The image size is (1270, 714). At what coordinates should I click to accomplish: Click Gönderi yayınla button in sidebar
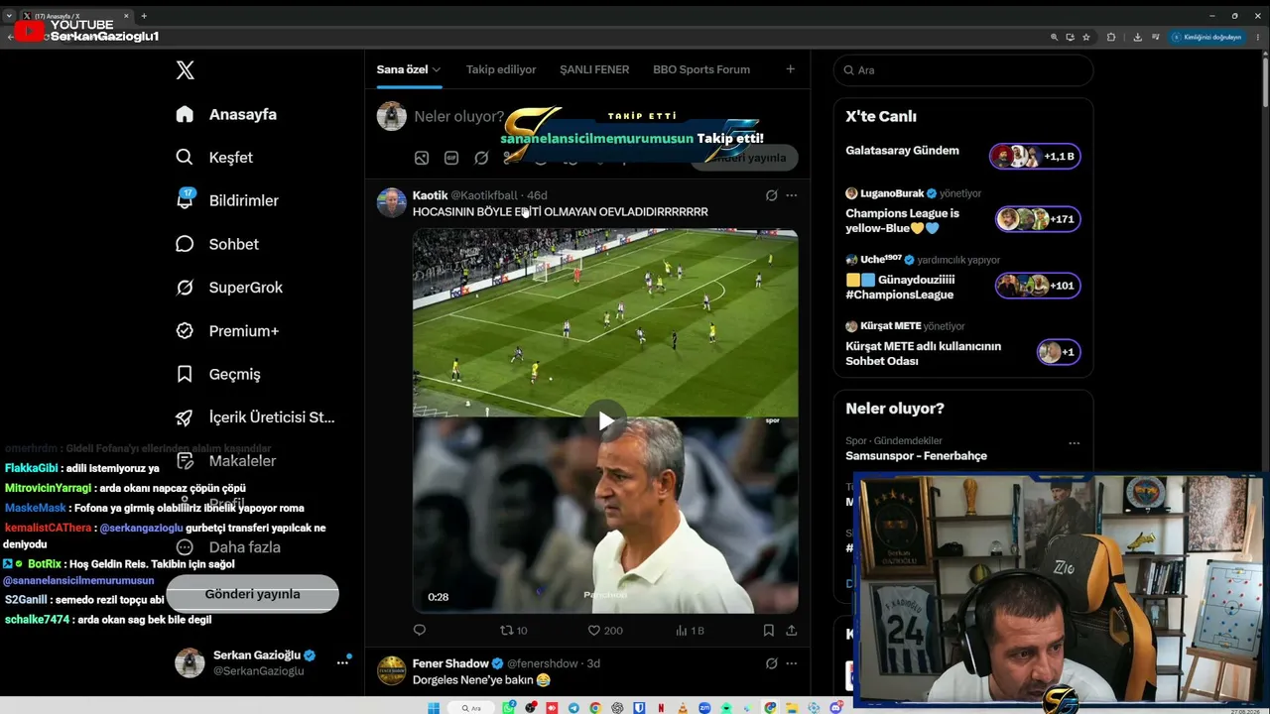(x=252, y=594)
